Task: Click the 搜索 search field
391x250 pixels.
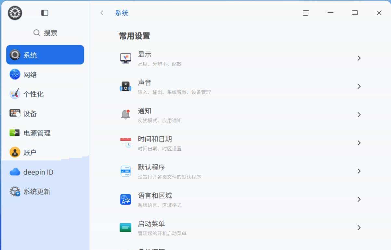Action: [x=45, y=32]
